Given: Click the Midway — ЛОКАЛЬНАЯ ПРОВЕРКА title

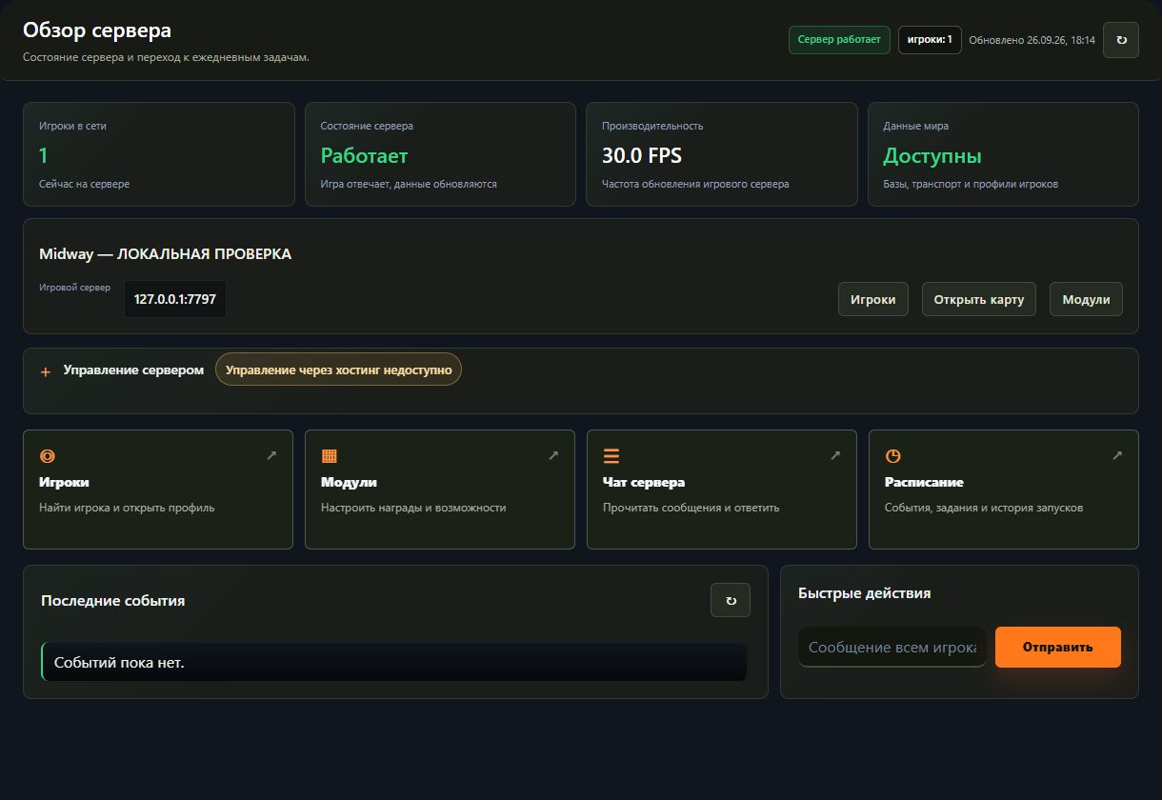Looking at the screenshot, I should 165,254.
